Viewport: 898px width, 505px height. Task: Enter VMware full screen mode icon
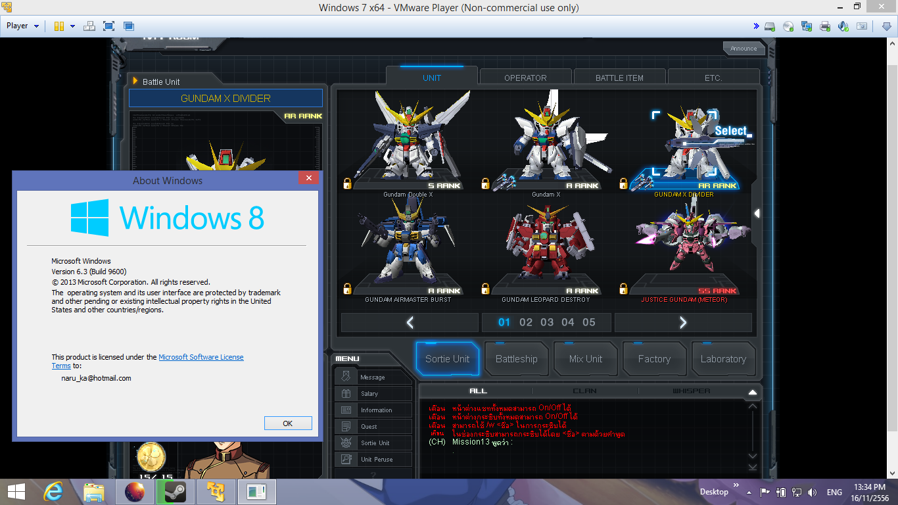pos(109,26)
